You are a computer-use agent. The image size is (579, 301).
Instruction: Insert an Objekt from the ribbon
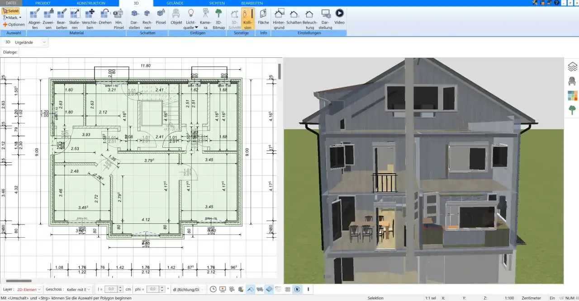point(176,16)
